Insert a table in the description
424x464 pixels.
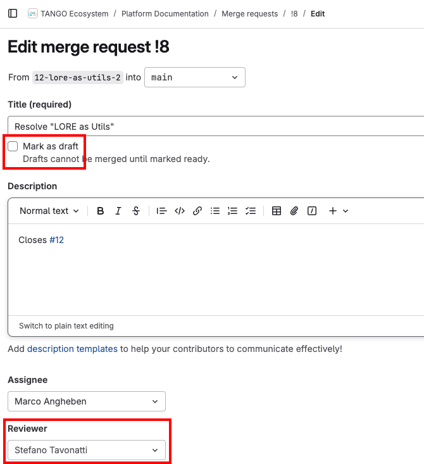pos(277,211)
